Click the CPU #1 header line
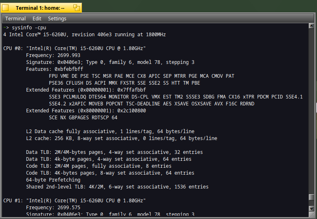 75,200
